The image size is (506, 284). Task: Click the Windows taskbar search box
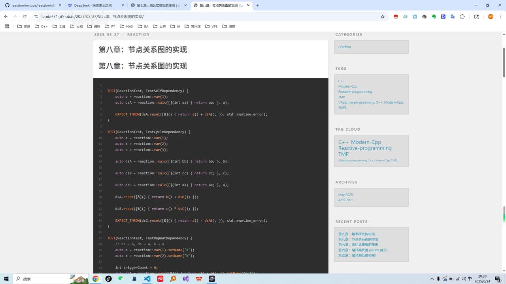click(x=51, y=278)
